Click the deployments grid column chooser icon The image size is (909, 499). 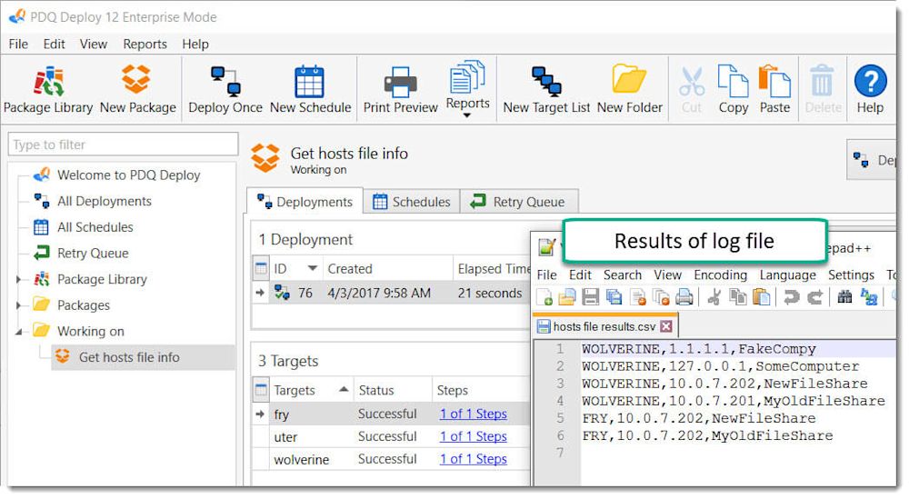point(261,268)
